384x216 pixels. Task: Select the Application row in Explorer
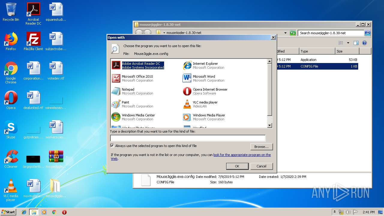pos(317,60)
